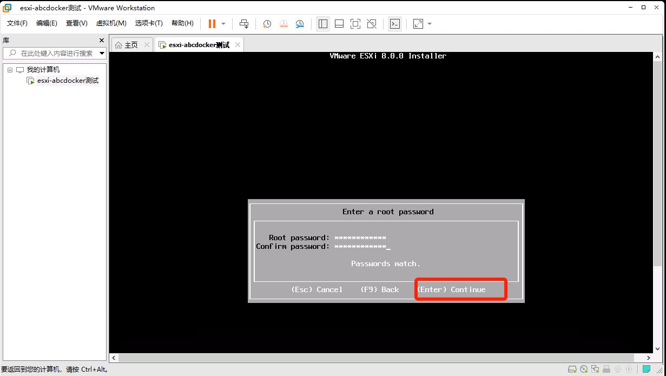The height and width of the screenshot is (376, 666).
Task: Click the (F9) Back option
Action: [x=380, y=289]
